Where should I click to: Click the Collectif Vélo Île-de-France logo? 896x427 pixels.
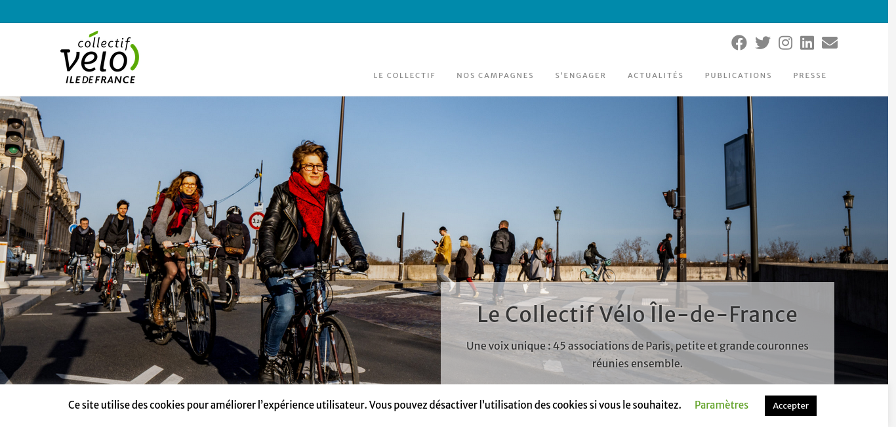(100, 57)
